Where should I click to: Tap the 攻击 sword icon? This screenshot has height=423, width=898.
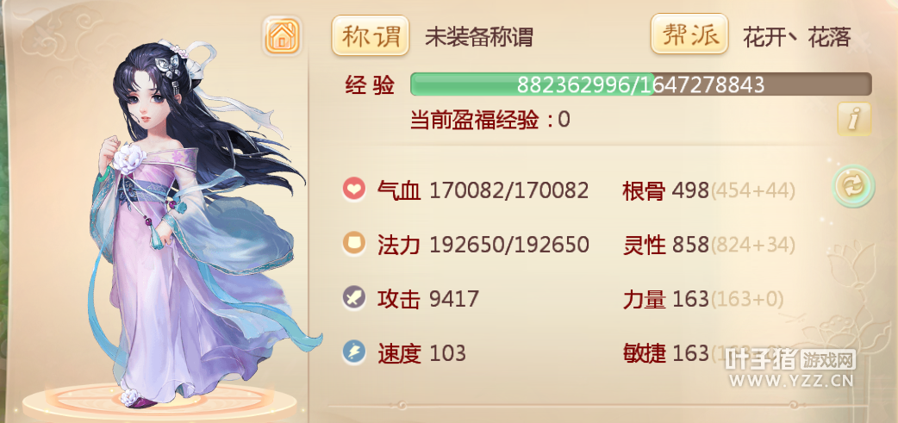tap(354, 298)
